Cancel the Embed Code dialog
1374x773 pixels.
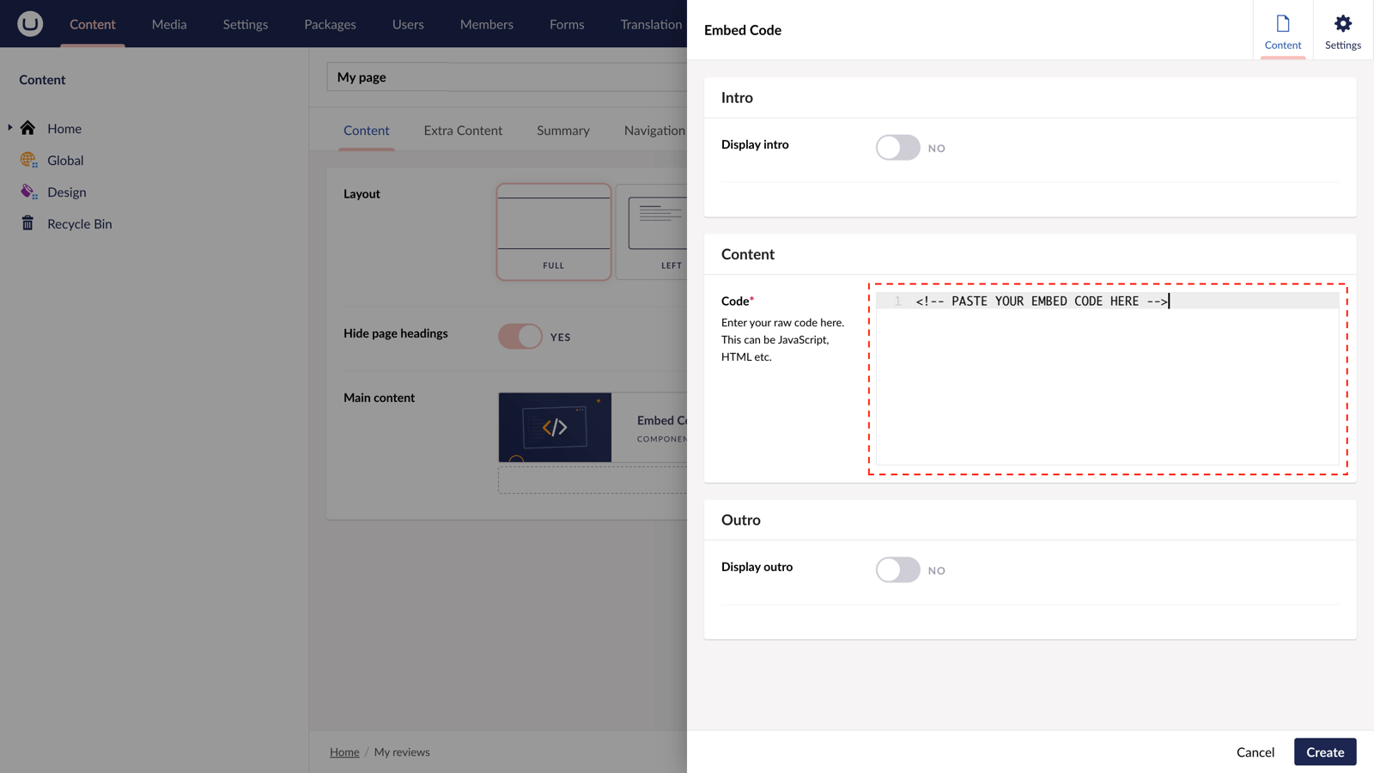1255,752
